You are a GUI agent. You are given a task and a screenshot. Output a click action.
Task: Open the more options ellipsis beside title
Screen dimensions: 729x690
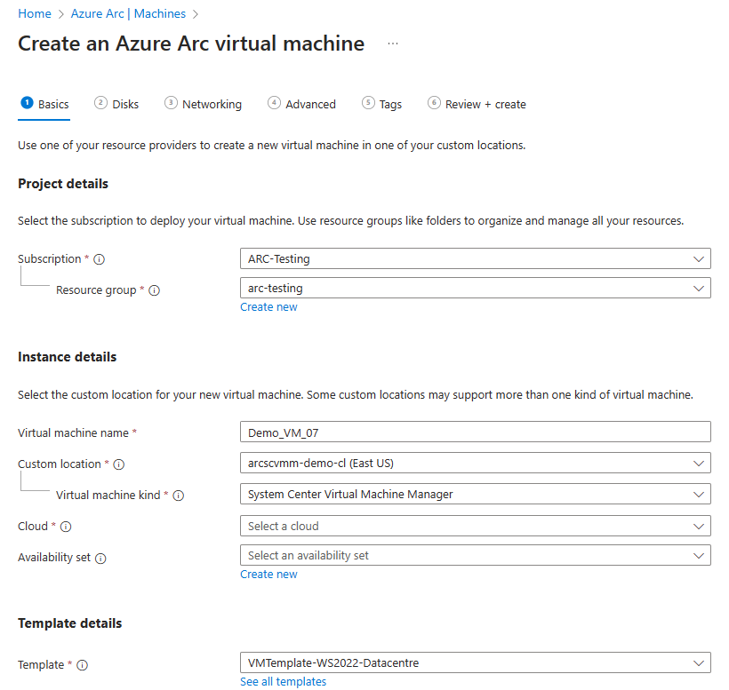pos(393,44)
